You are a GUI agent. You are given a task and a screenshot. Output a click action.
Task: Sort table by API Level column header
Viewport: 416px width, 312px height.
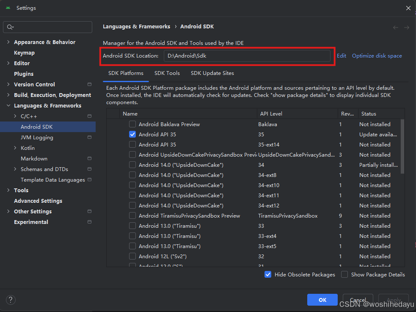tap(298, 113)
